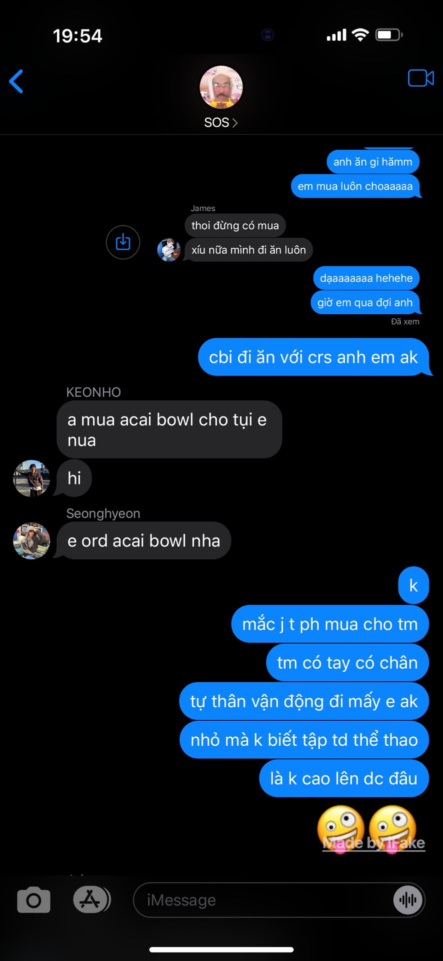The width and height of the screenshot is (443, 961).
Task: Tap the 'thoi đừng có mua' message
Action: coord(235,225)
